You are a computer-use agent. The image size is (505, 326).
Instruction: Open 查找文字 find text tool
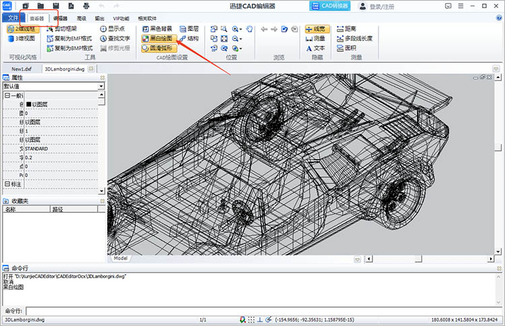point(115,38)
